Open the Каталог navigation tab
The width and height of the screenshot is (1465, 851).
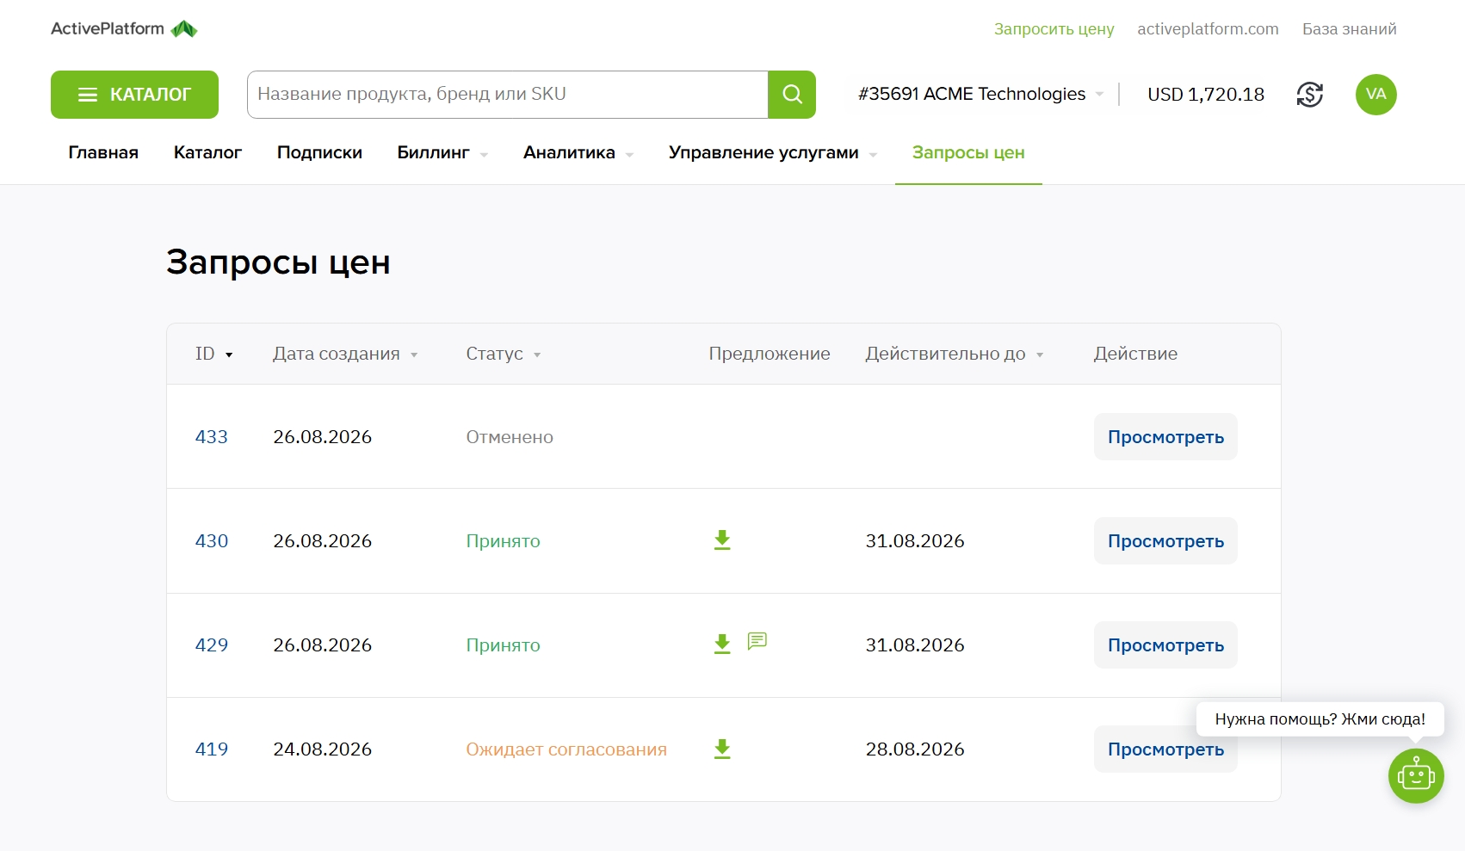[x=207, y=152]
